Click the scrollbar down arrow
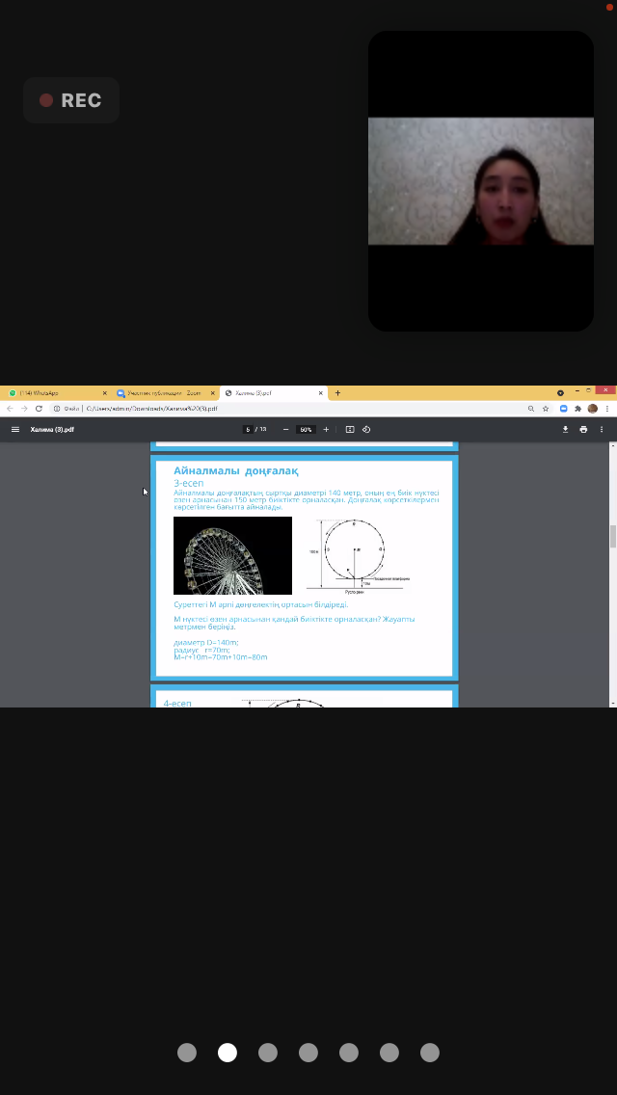 click(613, 704)
